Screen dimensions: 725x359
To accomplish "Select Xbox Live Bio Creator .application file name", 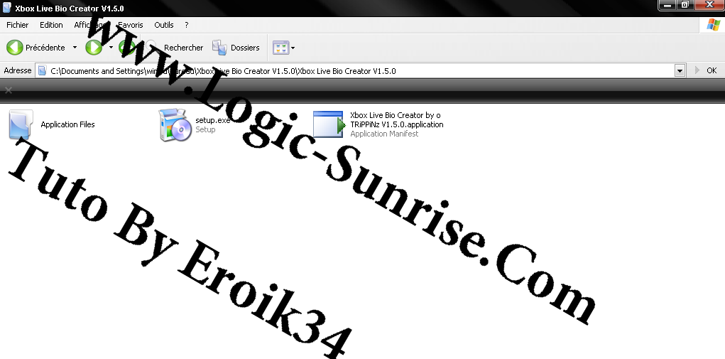I will pyautogui.click(x=397, y=120).
